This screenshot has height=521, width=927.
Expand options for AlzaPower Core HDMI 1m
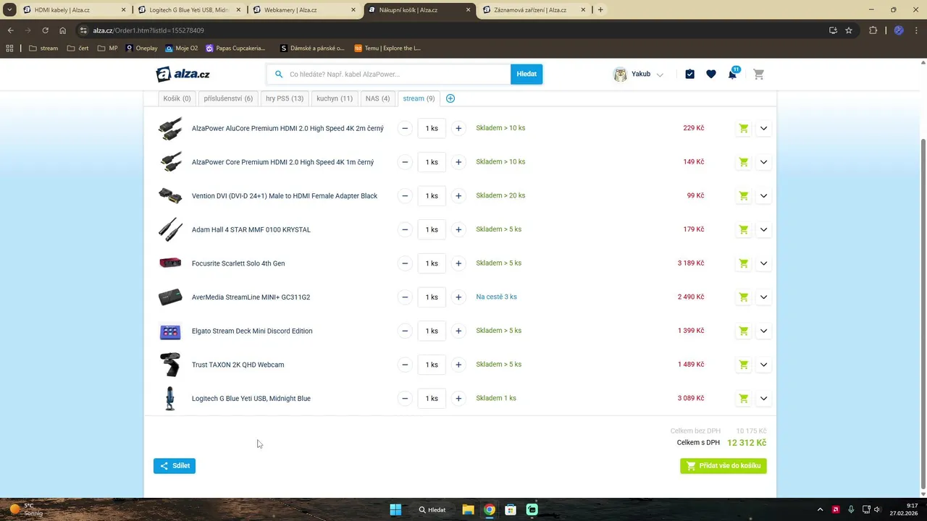[763, 162]
